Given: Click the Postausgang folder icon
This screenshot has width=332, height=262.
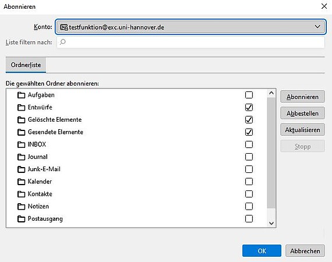Looking at the screenshot, I should coord(21,219).
